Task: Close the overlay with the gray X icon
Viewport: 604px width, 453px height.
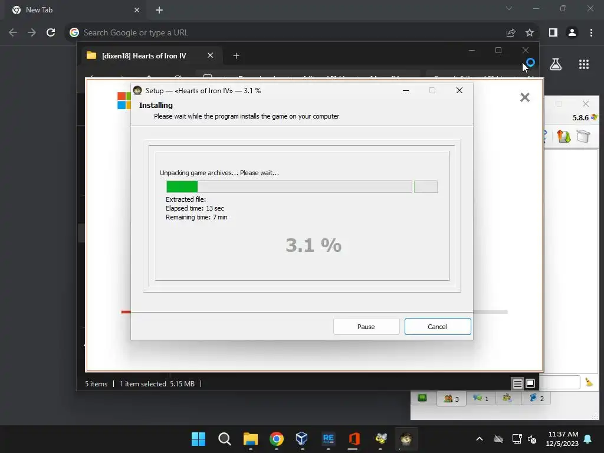Action: (524, 97)
